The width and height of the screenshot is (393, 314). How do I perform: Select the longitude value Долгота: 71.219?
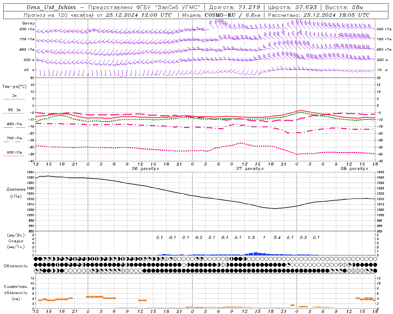tap(235, 7)
